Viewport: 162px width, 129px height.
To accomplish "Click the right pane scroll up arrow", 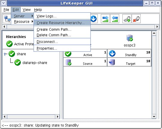I will point(154,33).
